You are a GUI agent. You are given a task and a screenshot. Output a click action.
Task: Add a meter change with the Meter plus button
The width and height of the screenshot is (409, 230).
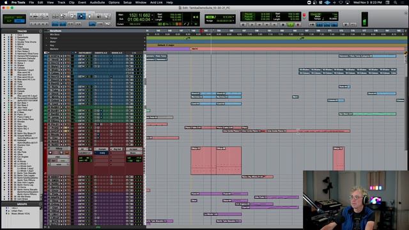coord(145,42)
